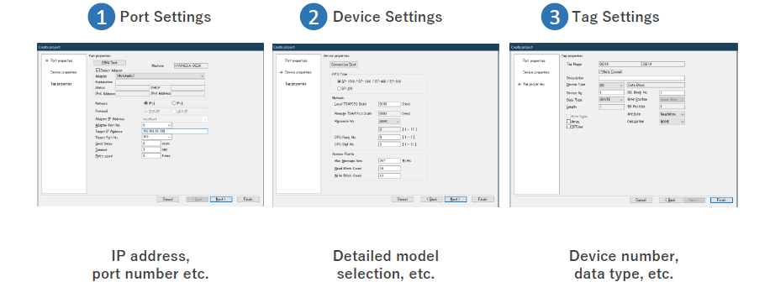Select Tag properties in the Device Settings sidebar
The image size is (770, 308).
[x=296, y=84]
